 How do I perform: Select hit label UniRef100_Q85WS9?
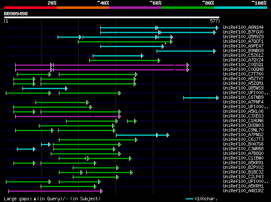point(243,88)
